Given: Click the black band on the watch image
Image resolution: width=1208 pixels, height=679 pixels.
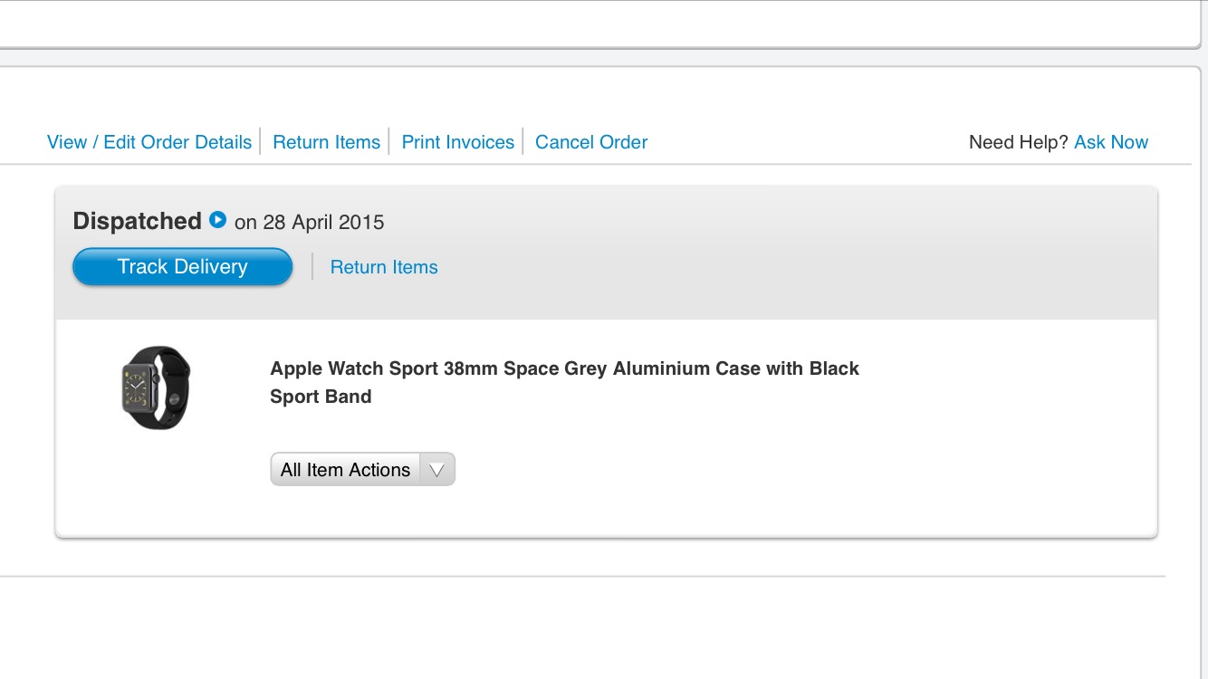Looking at the screenshot, I should point(171,387).
